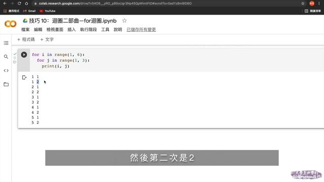Open the code snippets sidebar icon

coord(6,71)
